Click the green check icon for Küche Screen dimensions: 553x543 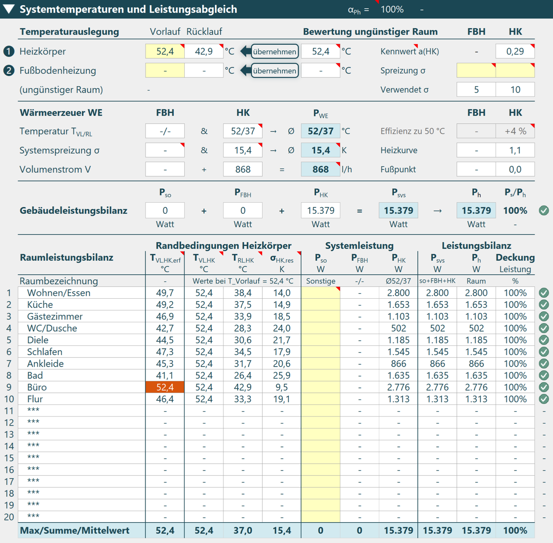pyautogui.click(x=544, y=304)
